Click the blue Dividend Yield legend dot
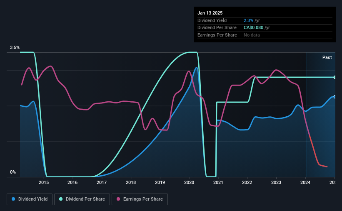 coord(13,199)
